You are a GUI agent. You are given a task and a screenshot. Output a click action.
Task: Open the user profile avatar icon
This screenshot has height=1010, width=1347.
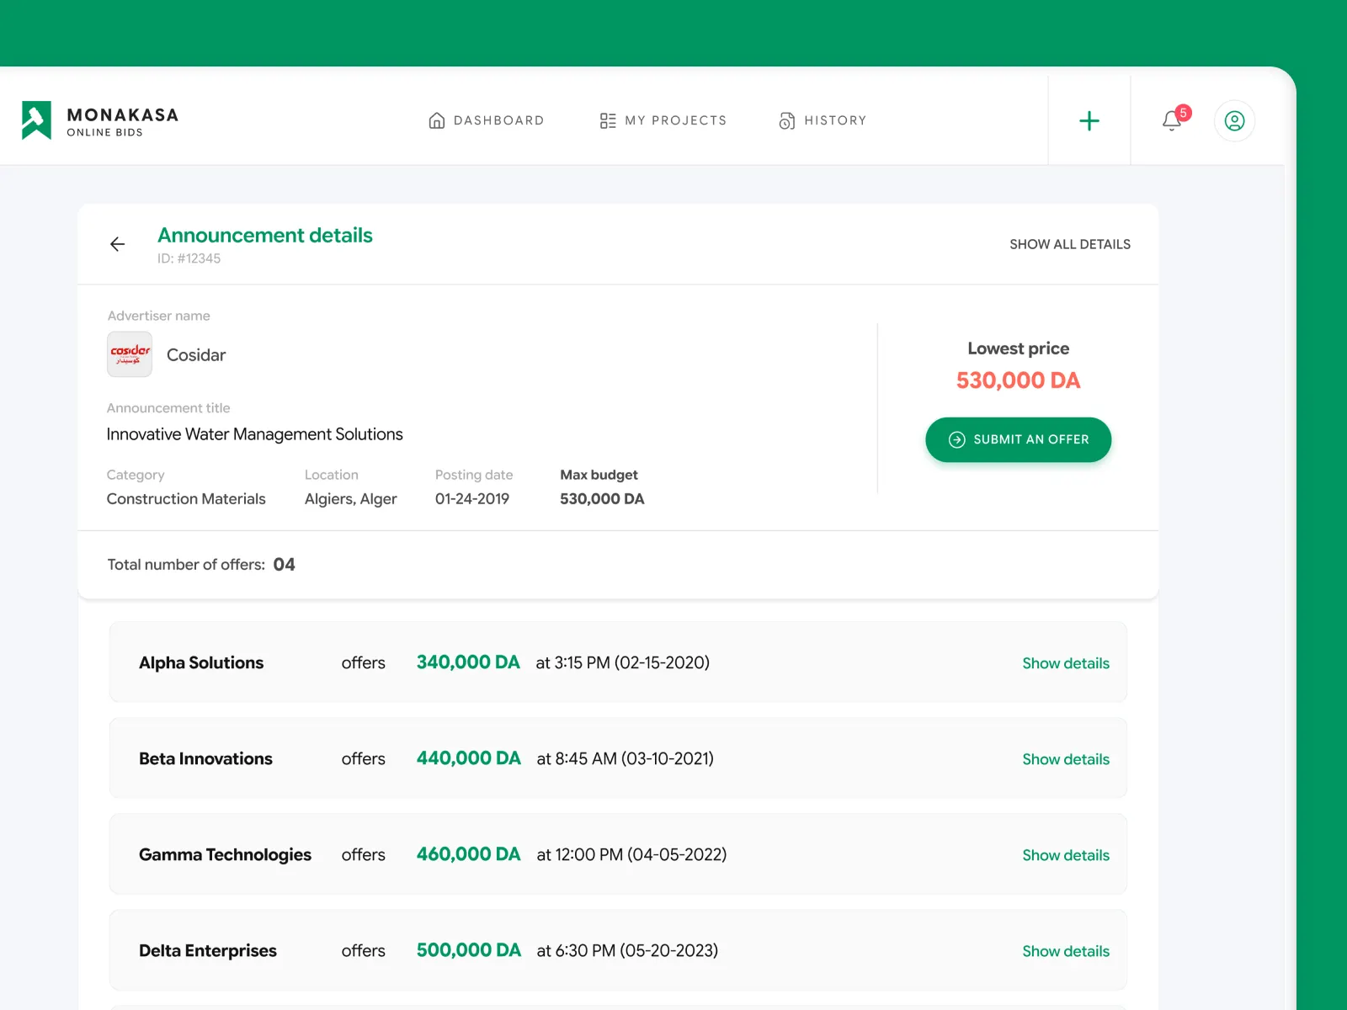(x=1234, y=120)
